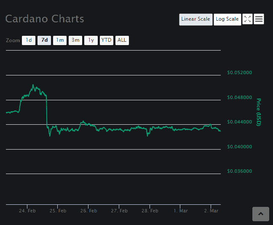Switch chart to Log Scale
Screen dimensions: 273x225
tap(227, 19)
